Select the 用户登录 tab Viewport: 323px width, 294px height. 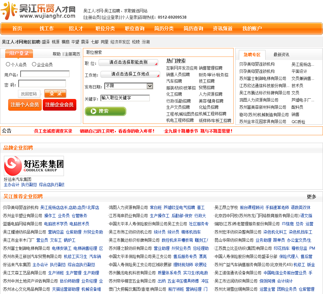click(x=19, y=53)
